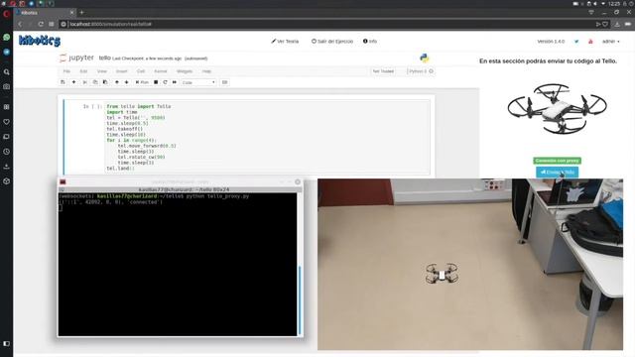Click inside the notebook code cell
Viewport: 635px width, 357px height.
tap(267, 137)
